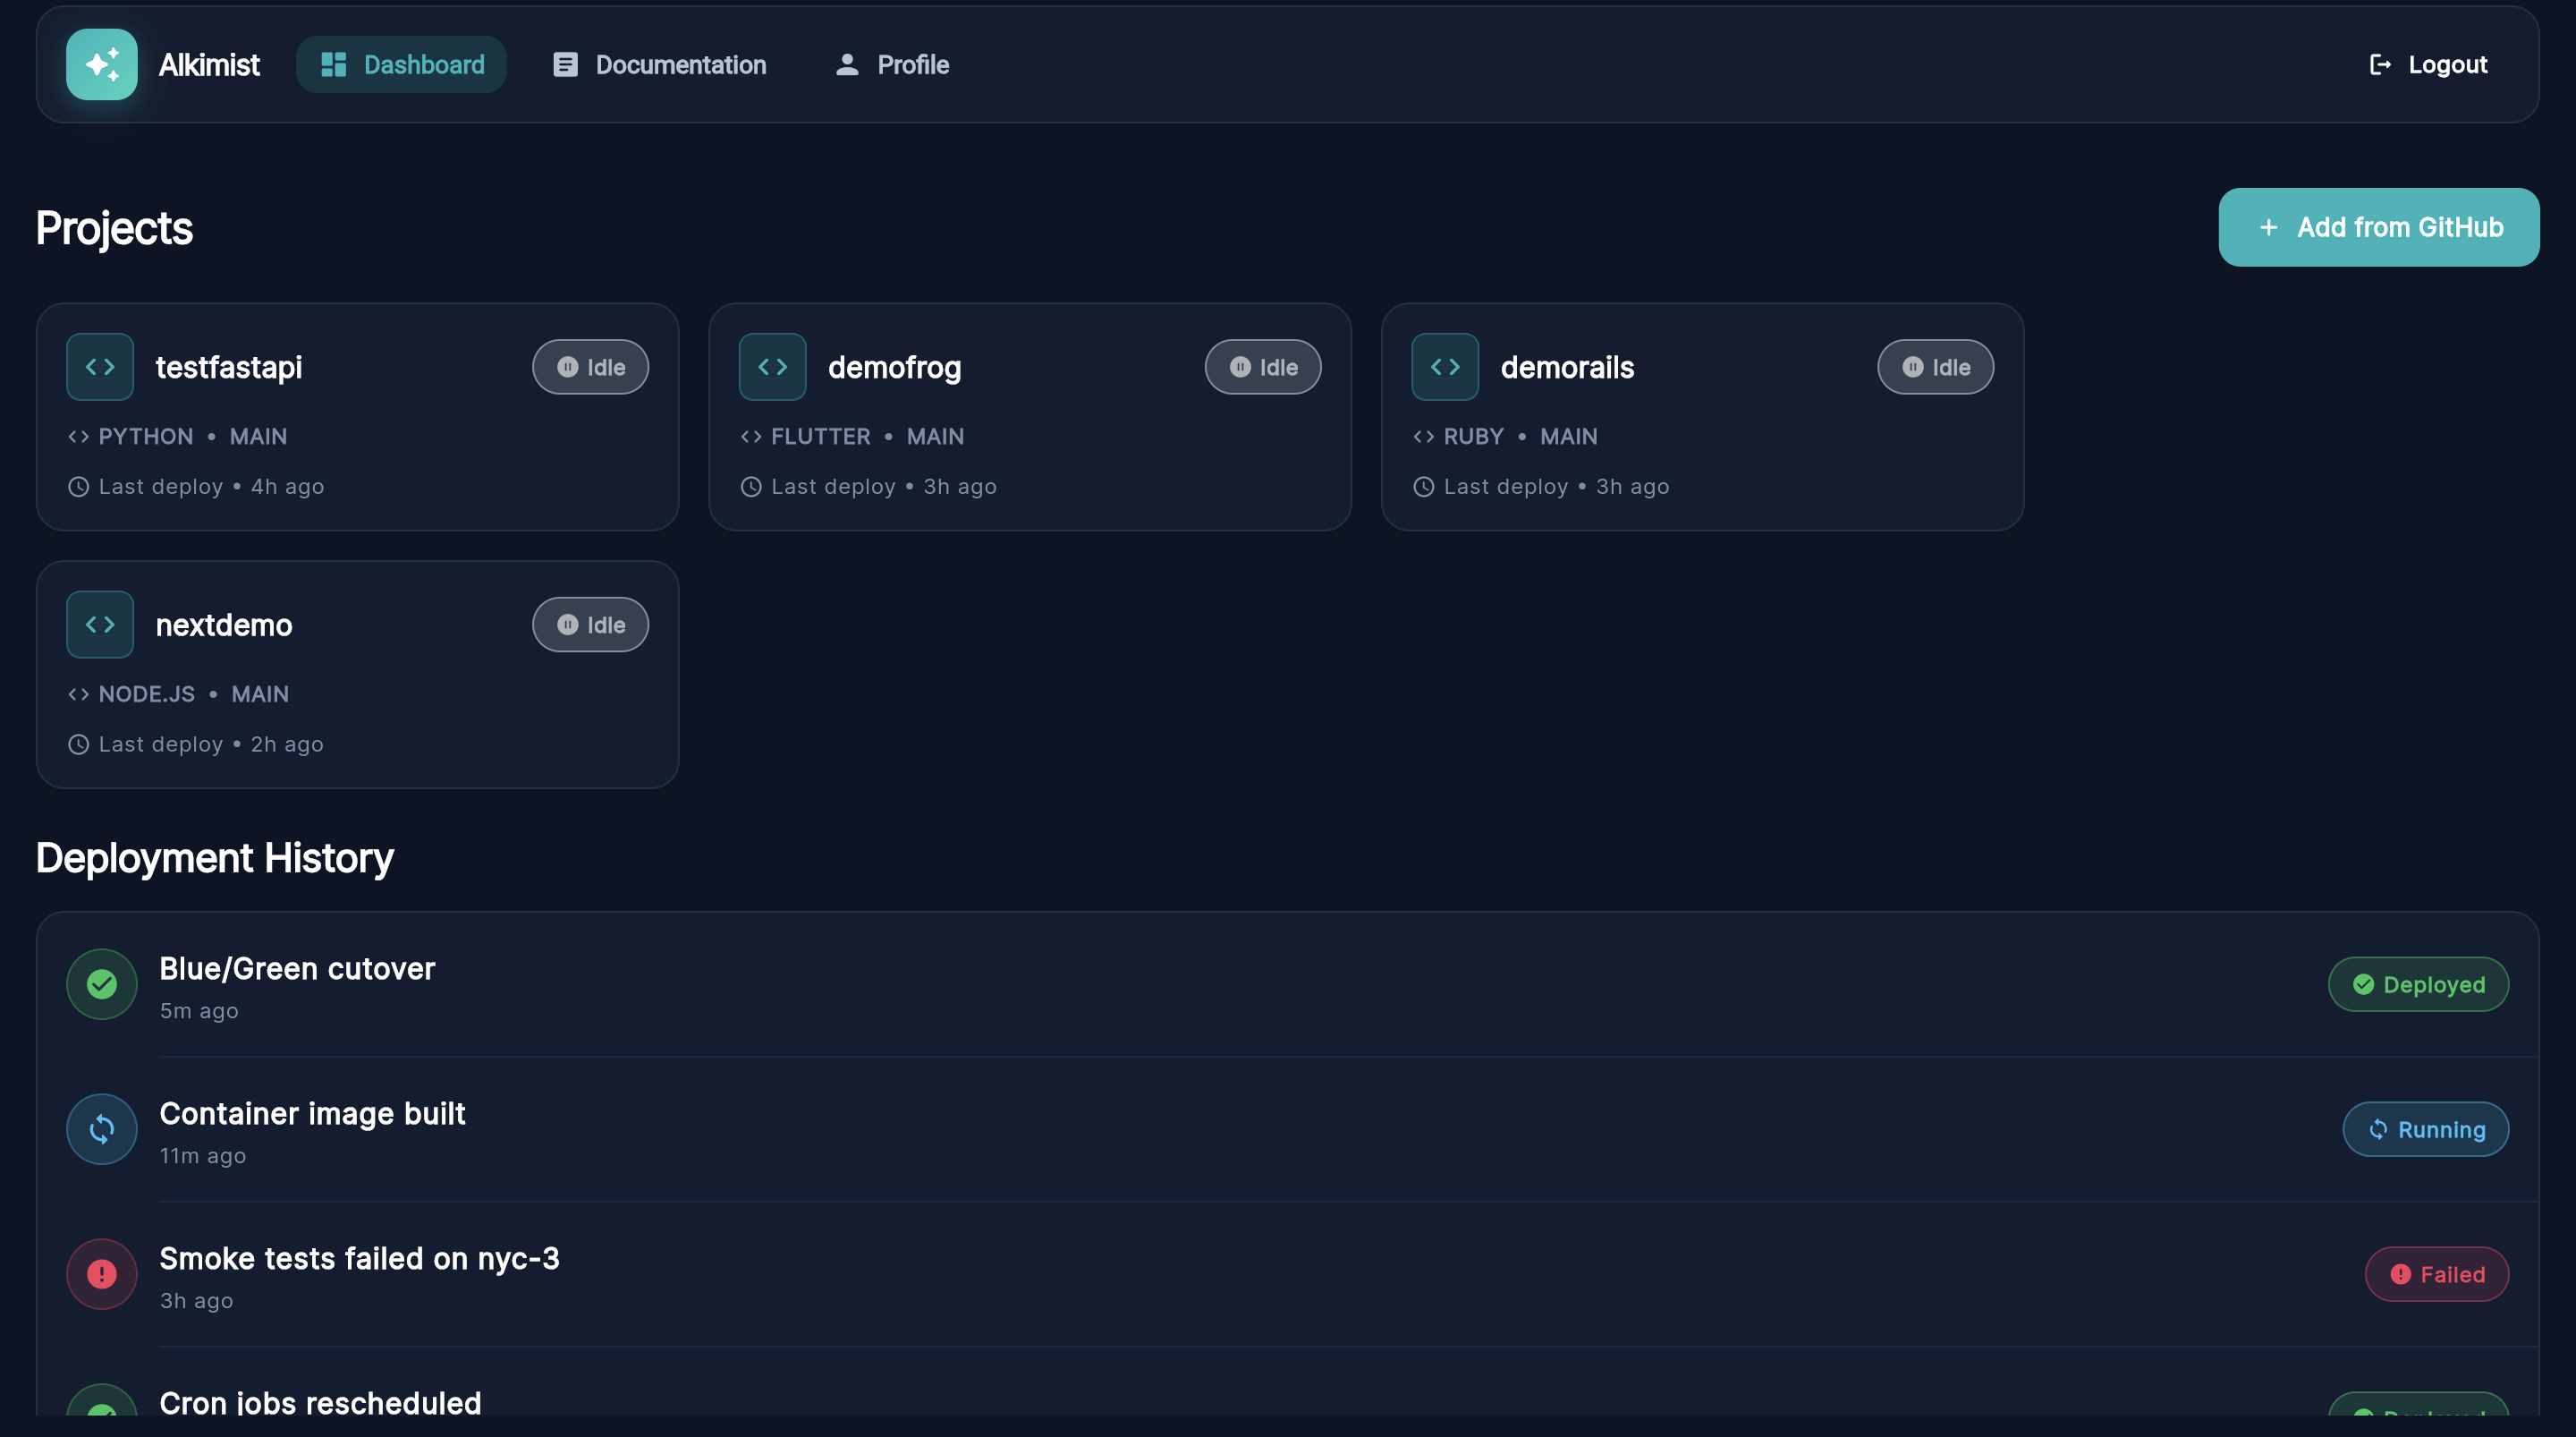Click the Alkimist sparkle logo icon

coord(101,64)
